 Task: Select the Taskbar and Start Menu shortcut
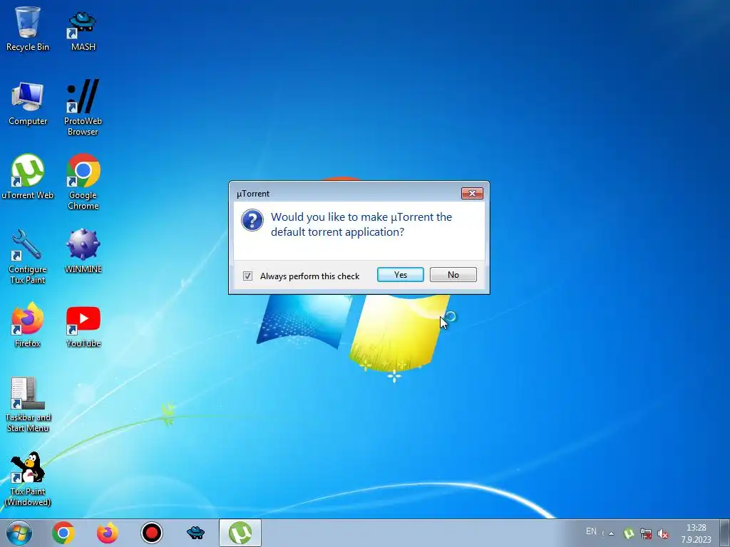(x=28, y=405)
